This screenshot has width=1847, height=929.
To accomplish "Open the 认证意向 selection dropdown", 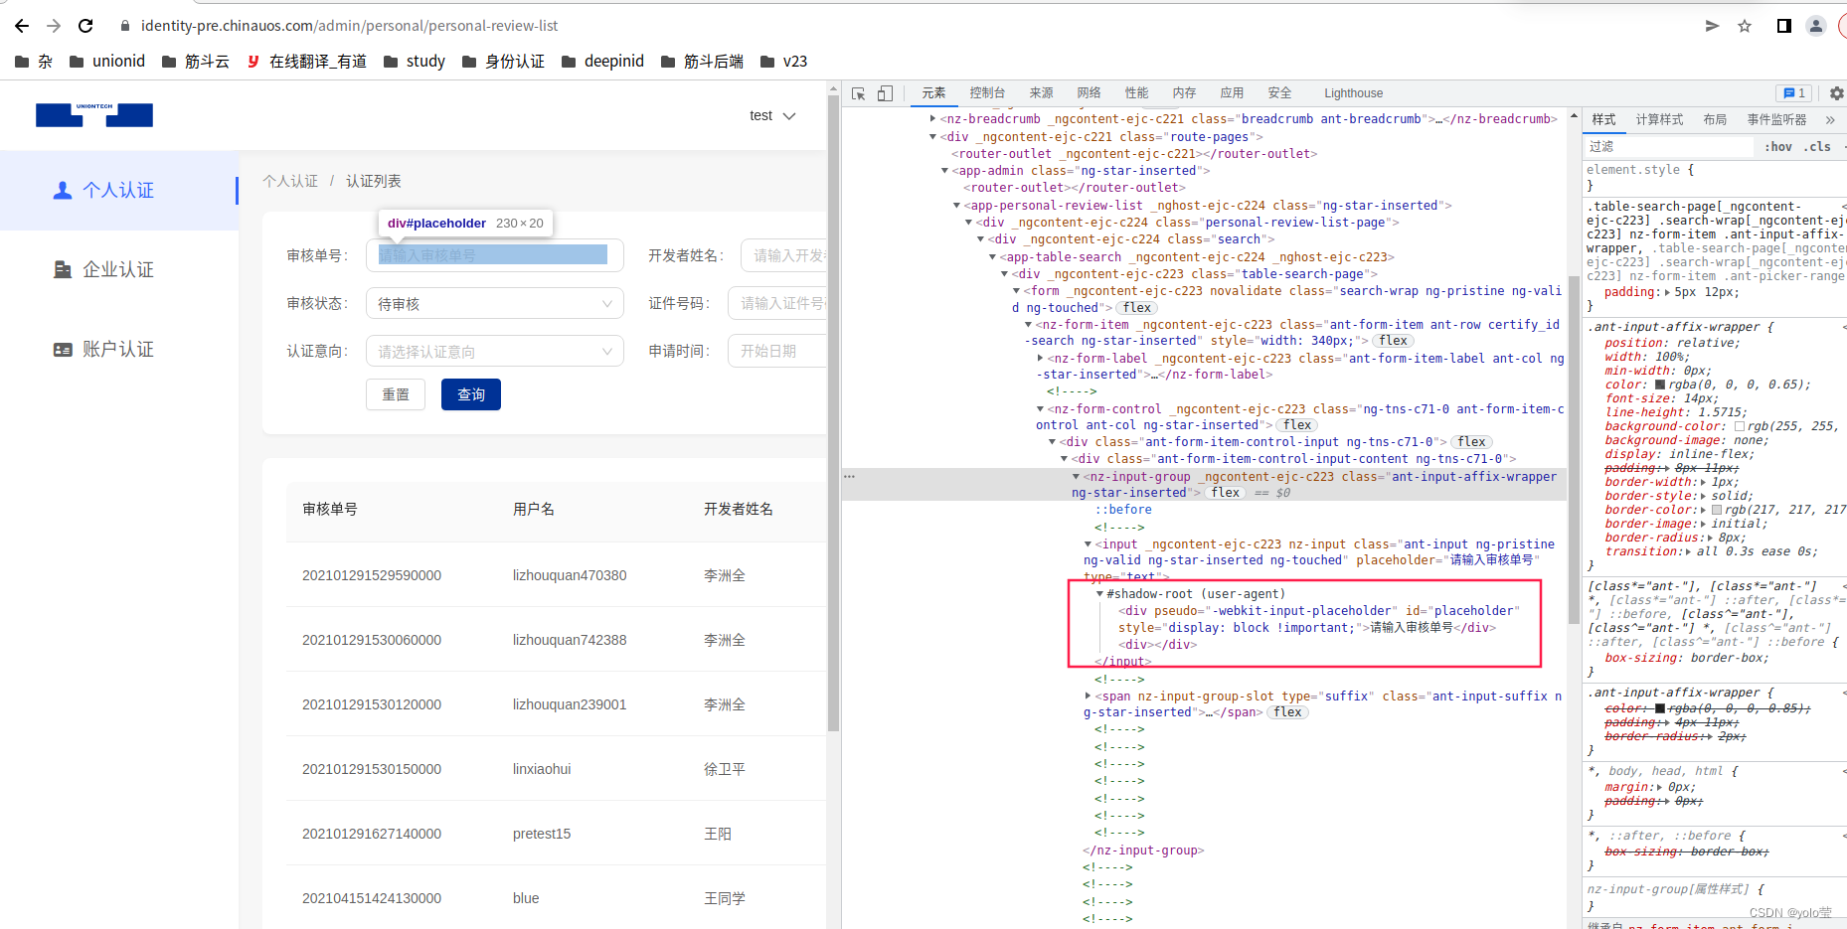I will click(x=494, y=351).
